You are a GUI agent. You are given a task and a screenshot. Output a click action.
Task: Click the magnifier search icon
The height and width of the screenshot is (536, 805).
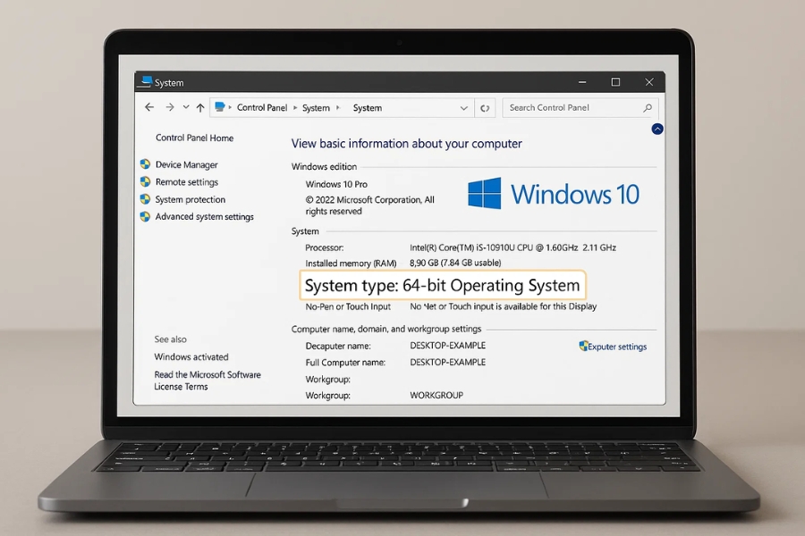click(x=648, y=108)
